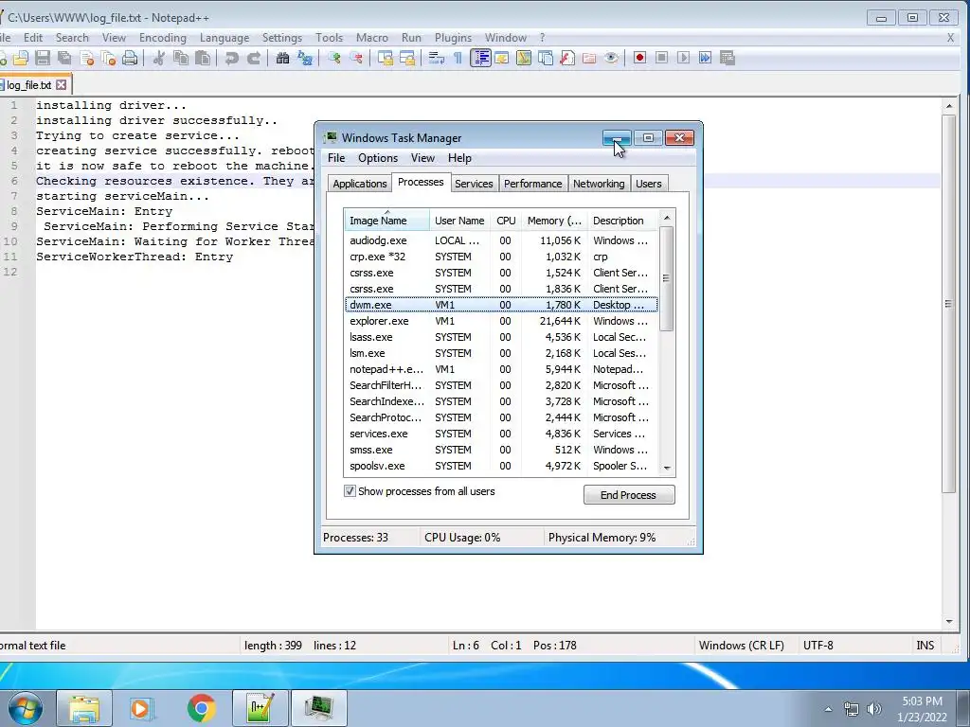970x727 pixels.
Task: Start macro recording with red dot icon
Action: [x=639, y=58]
